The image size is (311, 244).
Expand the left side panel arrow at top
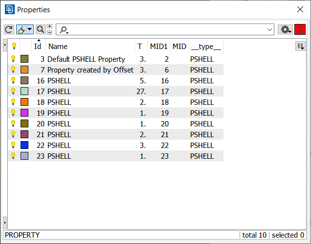coord(5,46)
